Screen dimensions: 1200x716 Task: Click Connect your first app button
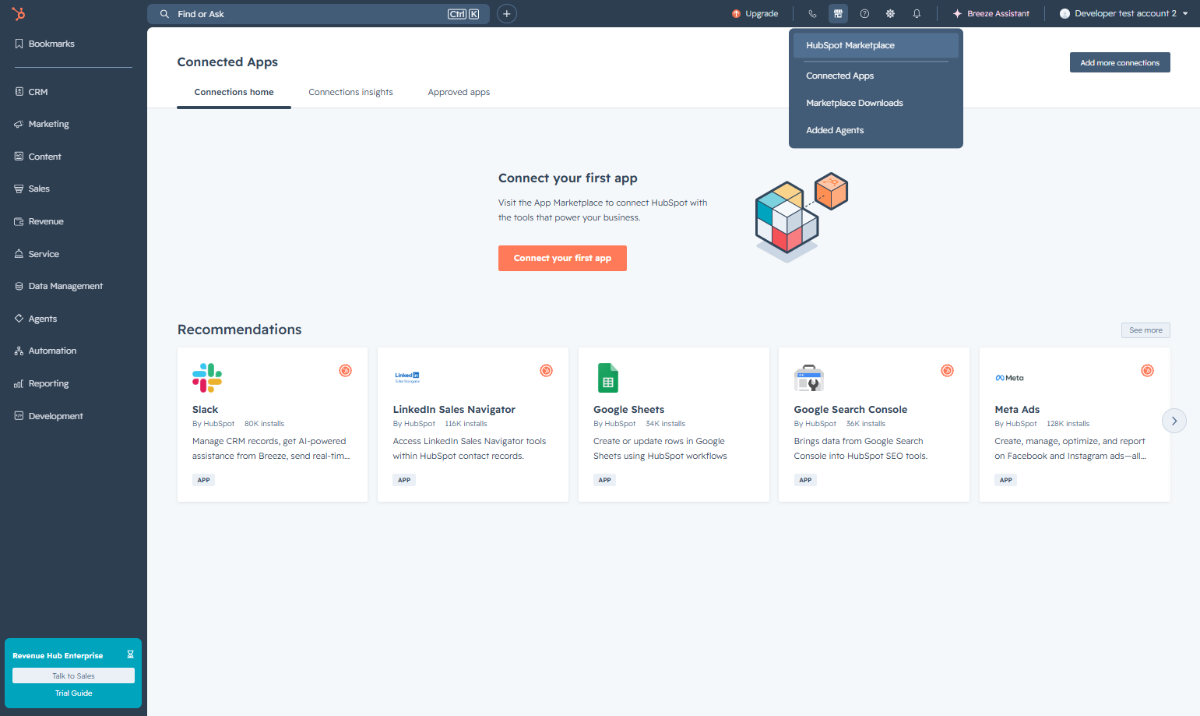[562, 258]
